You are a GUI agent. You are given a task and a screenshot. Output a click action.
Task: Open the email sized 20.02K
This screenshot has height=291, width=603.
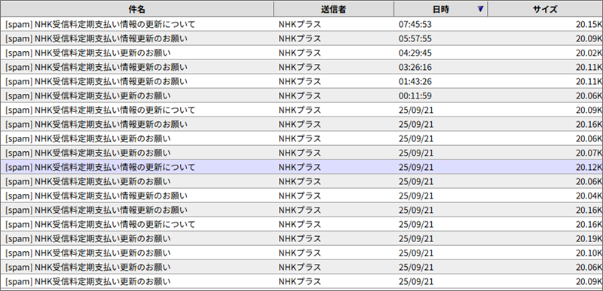pyautogui.click(x=301, y=53)
